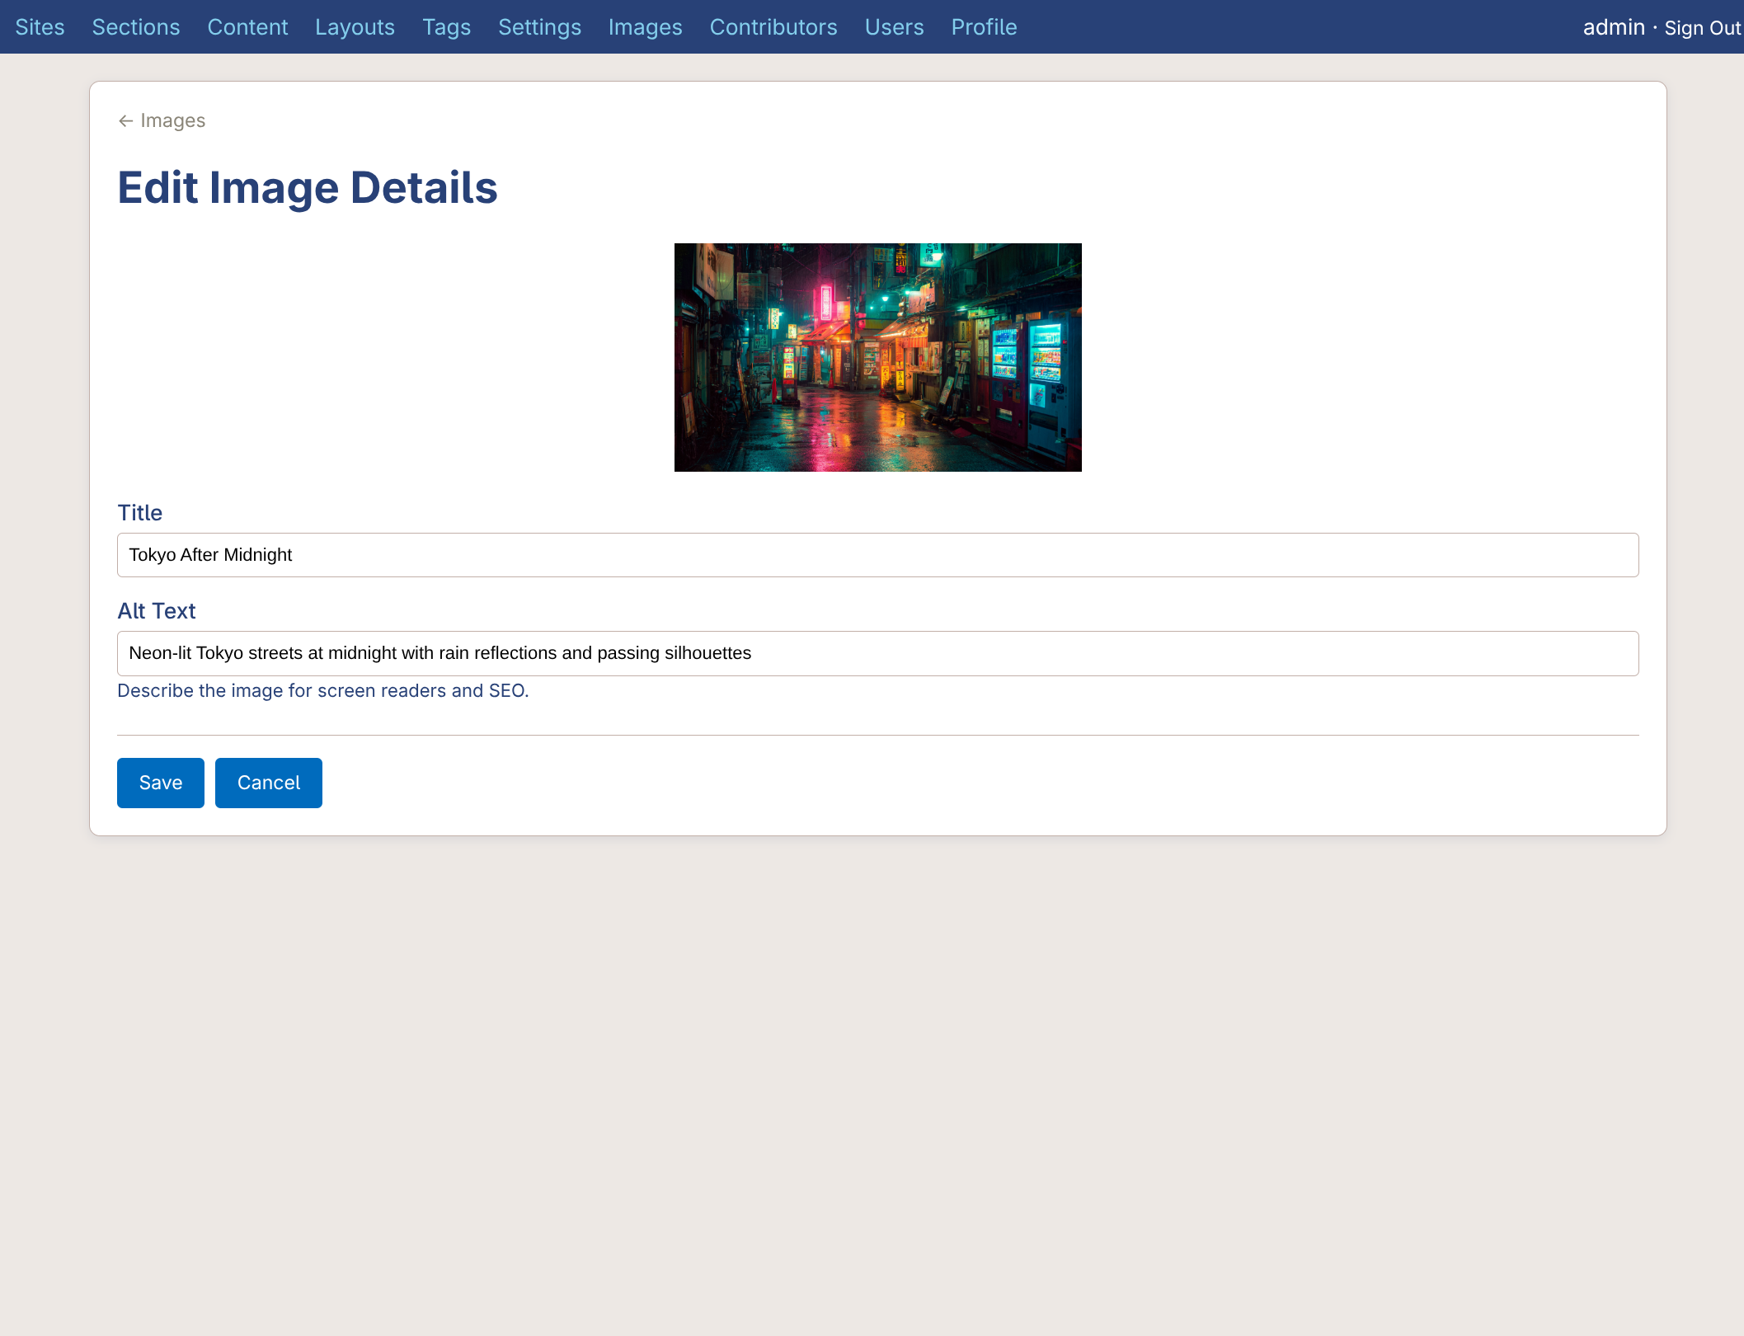
Task: Click into the Alt Text field
Action: (877, 653)
